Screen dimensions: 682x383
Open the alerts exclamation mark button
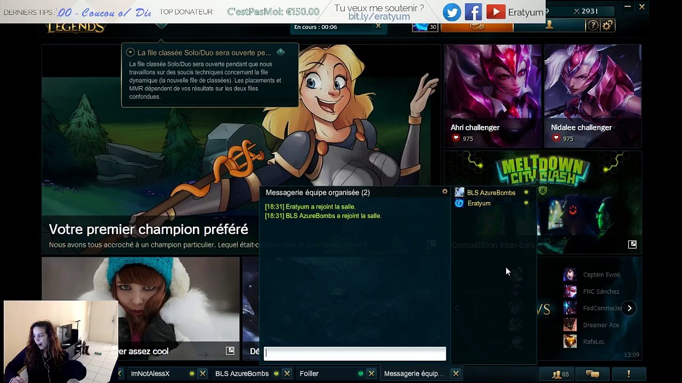click(x=629, y=374)
